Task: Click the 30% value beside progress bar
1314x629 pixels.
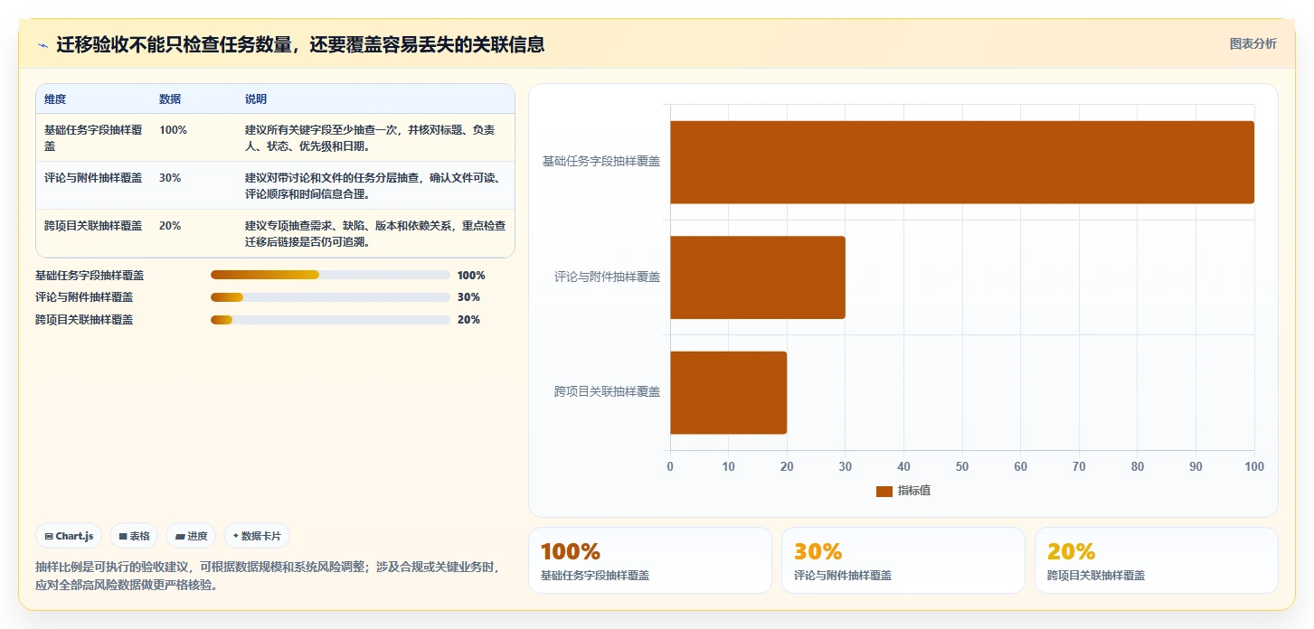Action: coord(468,297)
